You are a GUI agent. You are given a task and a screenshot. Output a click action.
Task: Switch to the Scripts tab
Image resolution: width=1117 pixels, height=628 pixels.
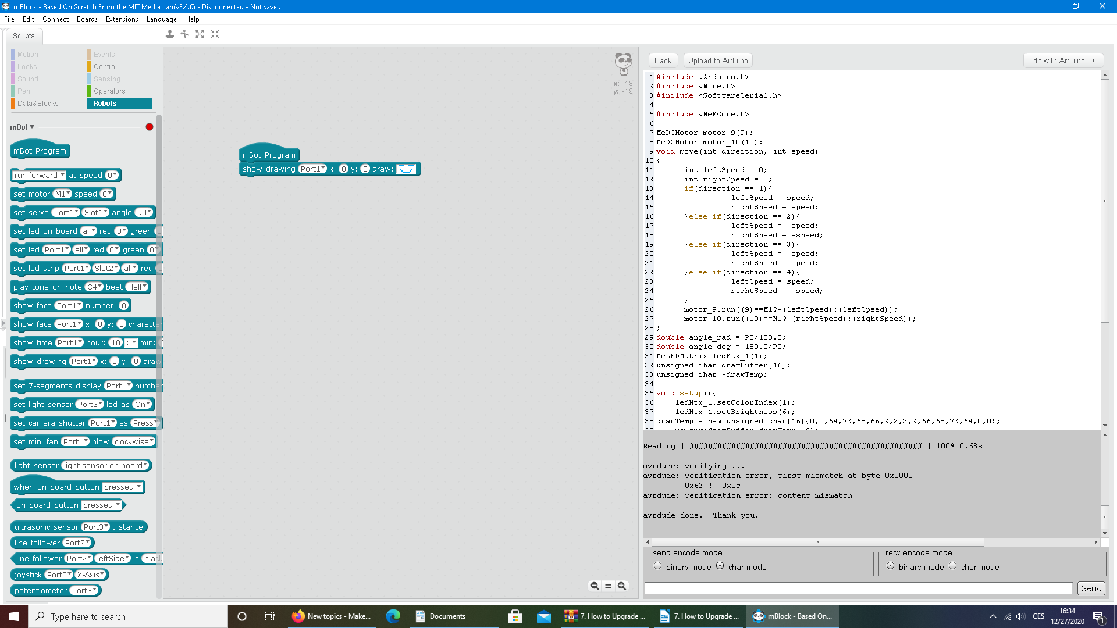(24, 36)
